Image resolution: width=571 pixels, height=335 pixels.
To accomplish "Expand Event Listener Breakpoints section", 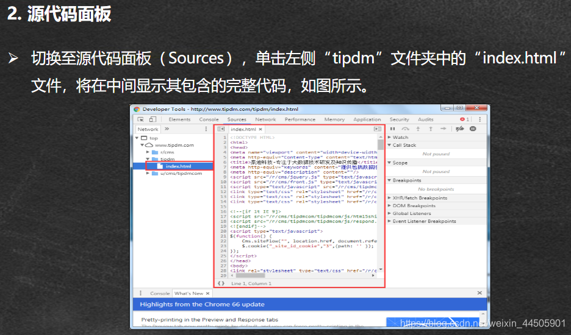I will click(389, 221).
